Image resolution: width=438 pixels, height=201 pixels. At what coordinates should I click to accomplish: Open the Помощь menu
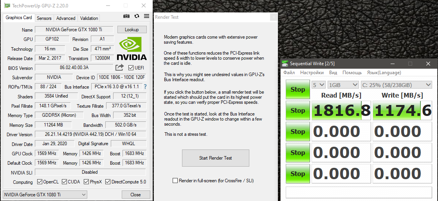click(352, 73)
